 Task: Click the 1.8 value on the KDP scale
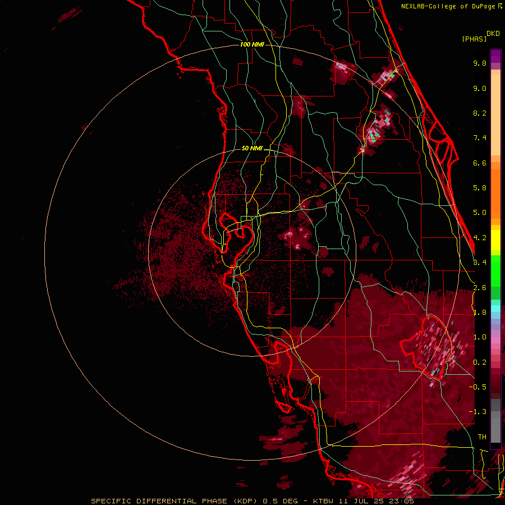(x=480, y=313)
